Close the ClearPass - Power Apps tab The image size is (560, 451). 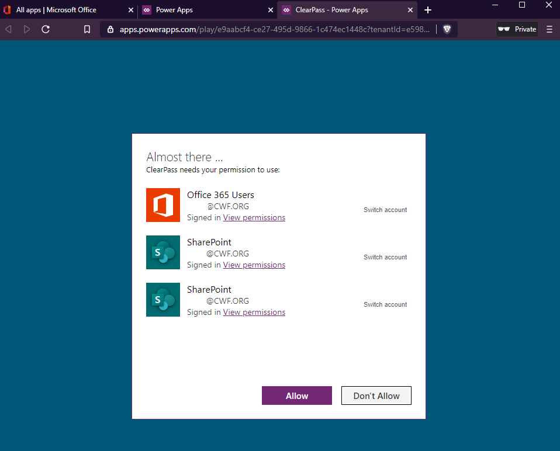pyautogui.click(x=410, y=10)
